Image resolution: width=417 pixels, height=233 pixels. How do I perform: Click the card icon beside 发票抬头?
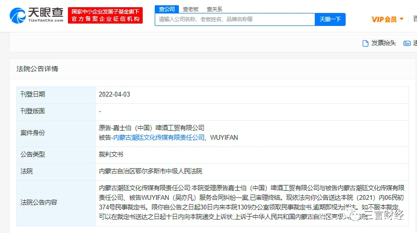tap(407, 43)
